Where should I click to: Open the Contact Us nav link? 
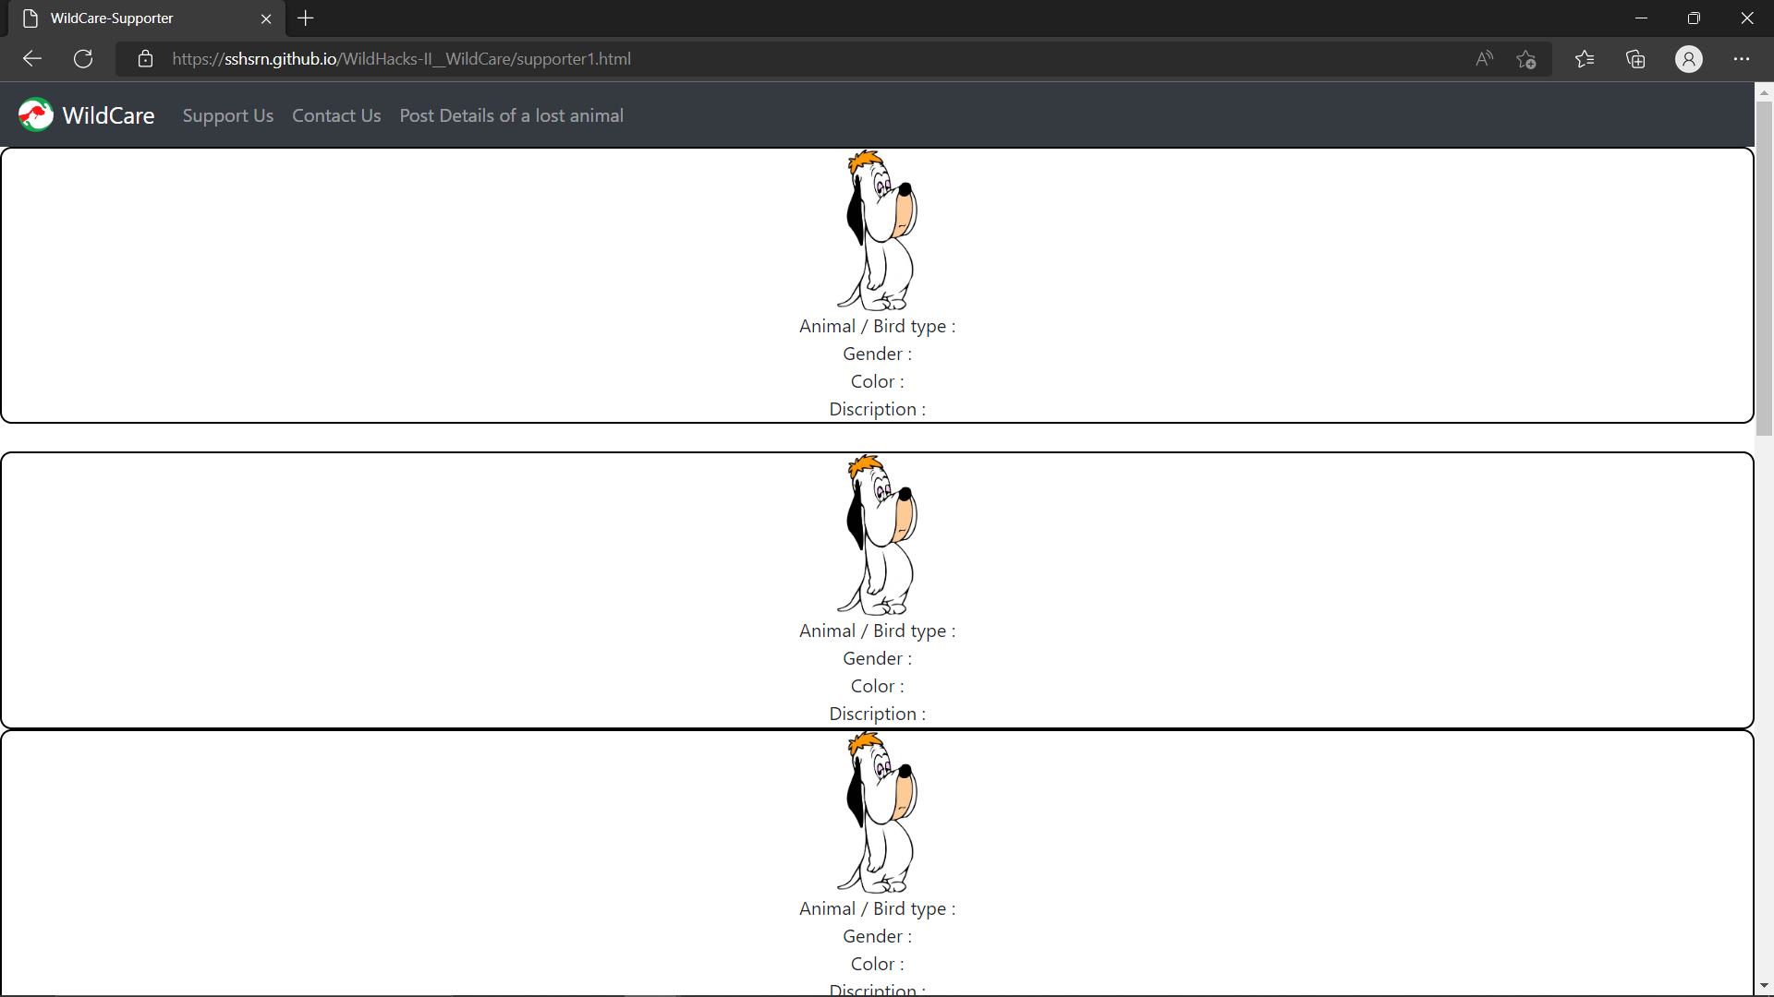click(x=336, y=115)
